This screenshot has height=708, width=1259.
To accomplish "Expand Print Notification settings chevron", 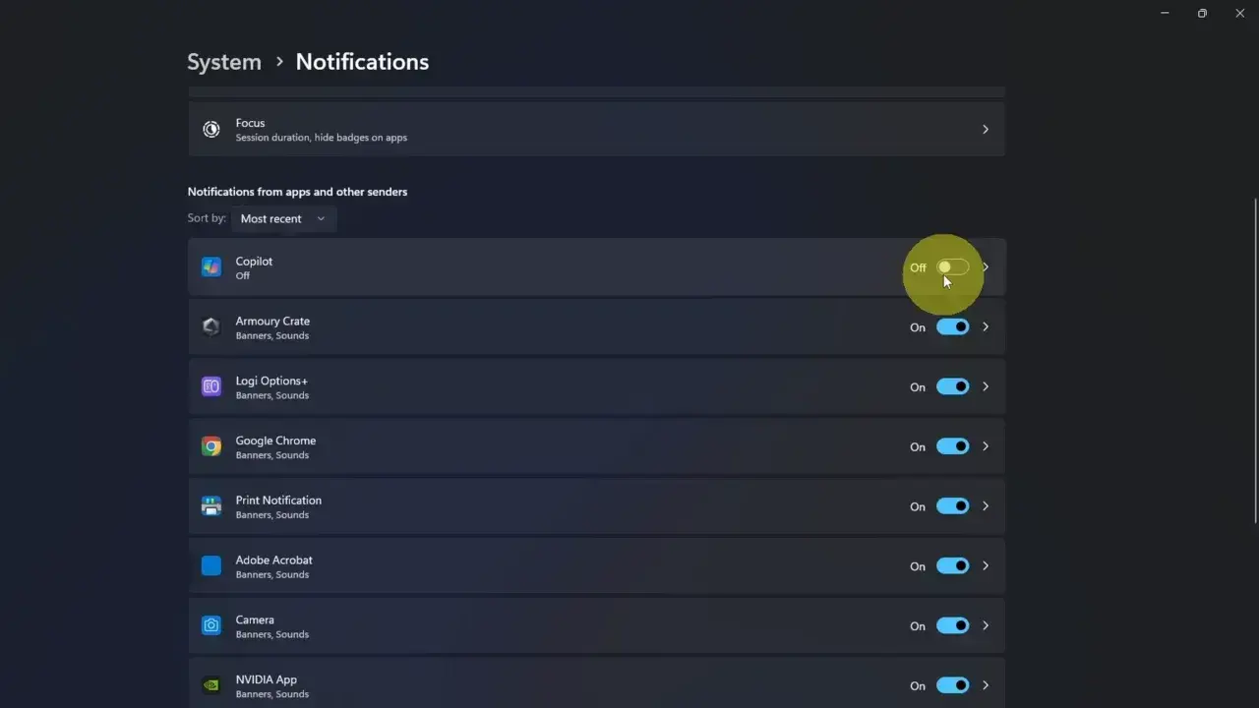I will 986,506.
